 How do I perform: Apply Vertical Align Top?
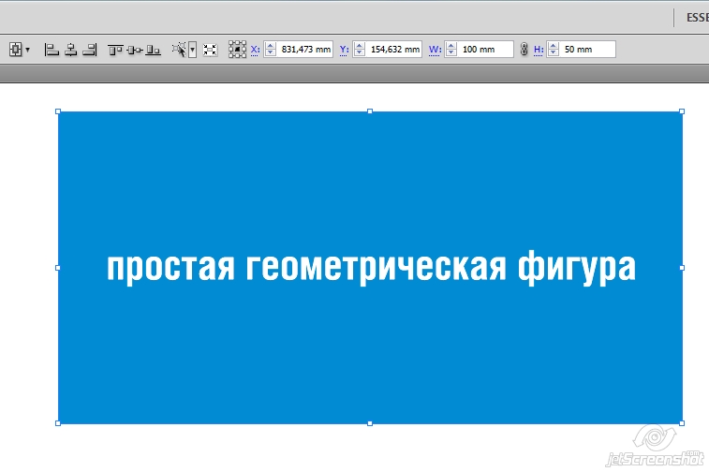click(x=115, y=50)
